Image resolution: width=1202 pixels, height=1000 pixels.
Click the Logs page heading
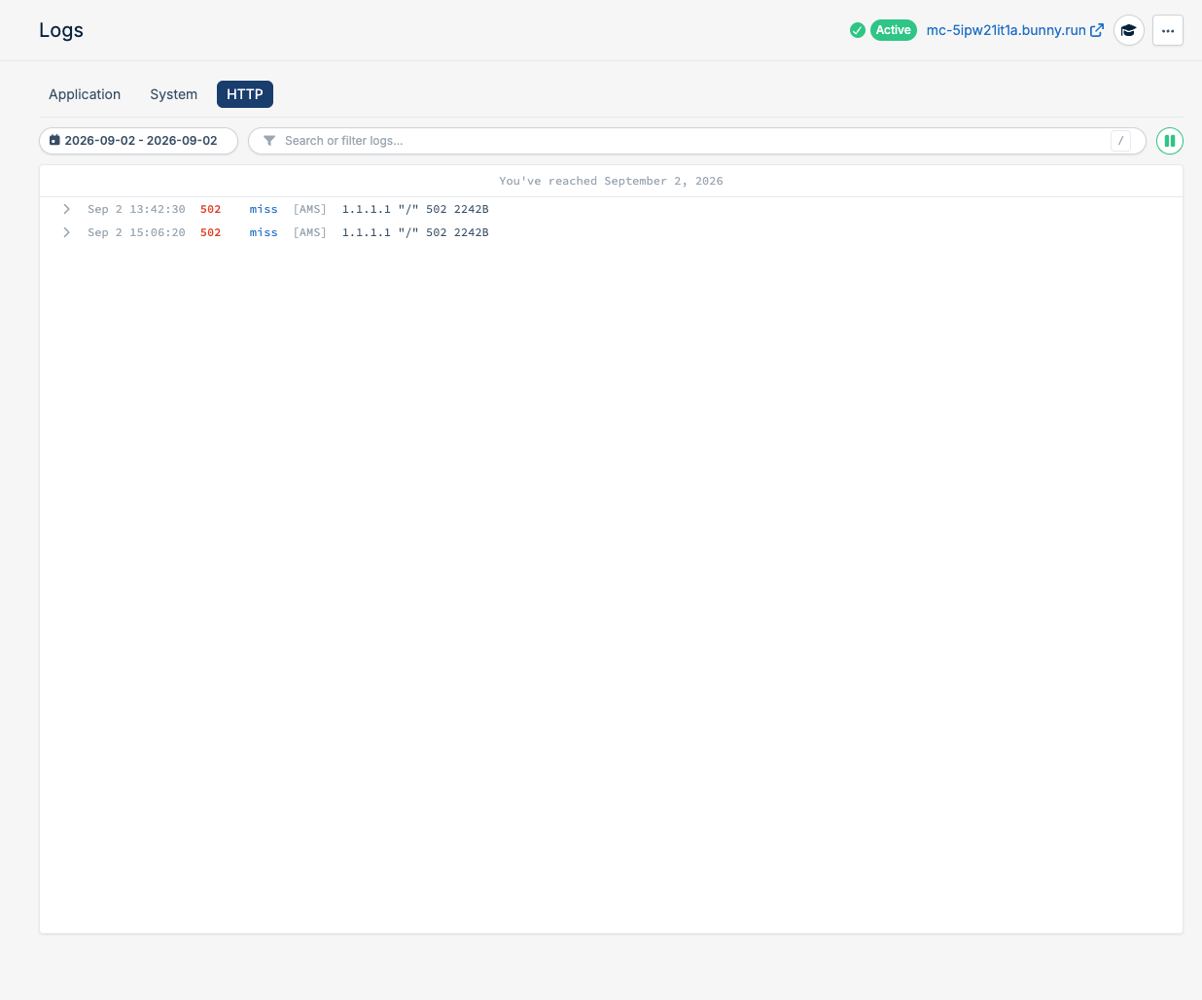pos(61,30)
